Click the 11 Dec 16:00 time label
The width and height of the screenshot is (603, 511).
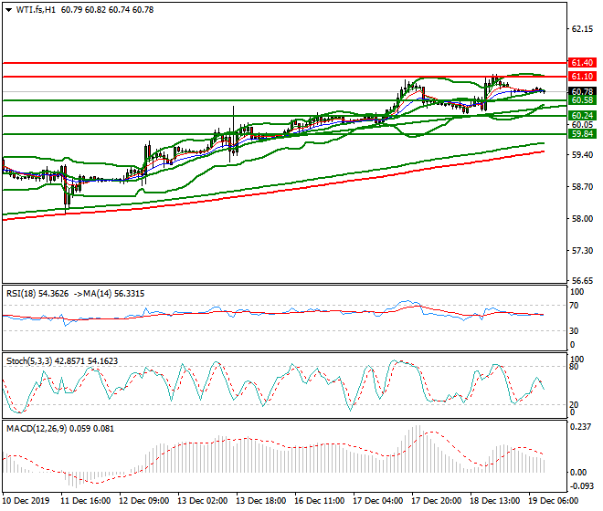(86, 501)
